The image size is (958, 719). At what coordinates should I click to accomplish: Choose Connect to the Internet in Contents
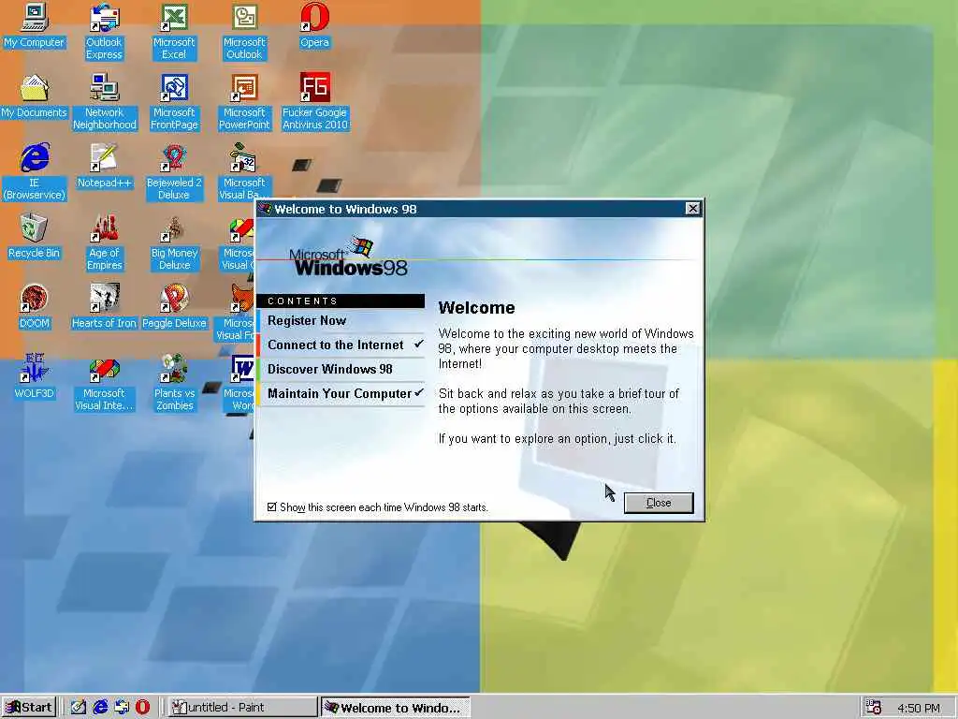tap(341, 345)
